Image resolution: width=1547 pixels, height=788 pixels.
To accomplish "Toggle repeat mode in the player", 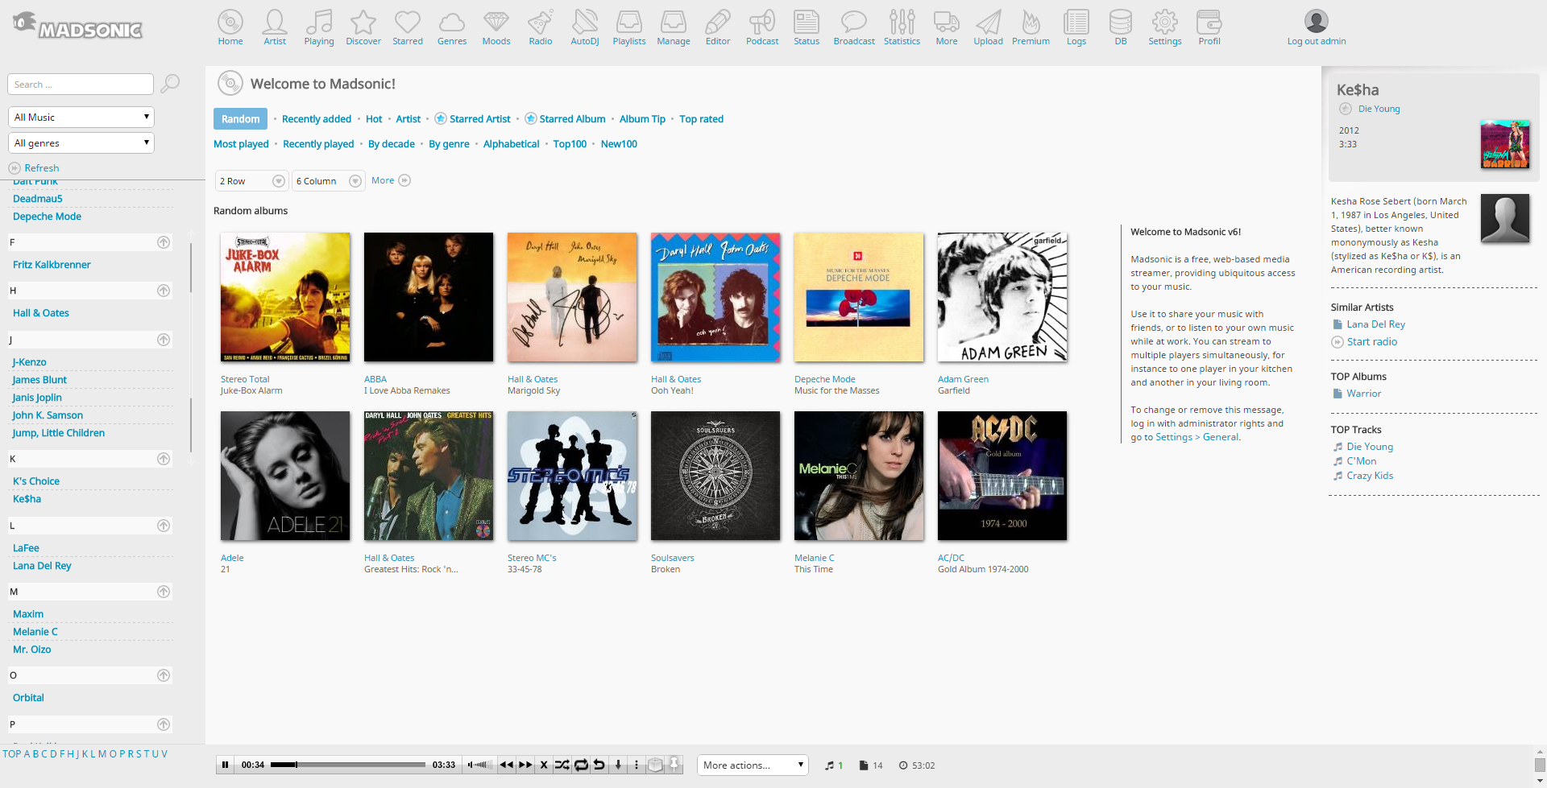I will (x=581, y=765).
